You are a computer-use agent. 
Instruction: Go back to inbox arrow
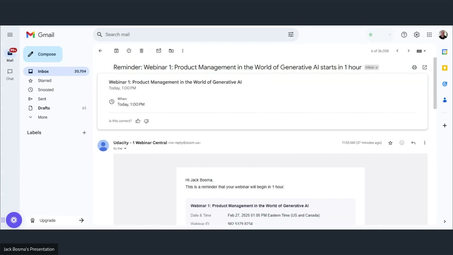click(x=101, y=51)
